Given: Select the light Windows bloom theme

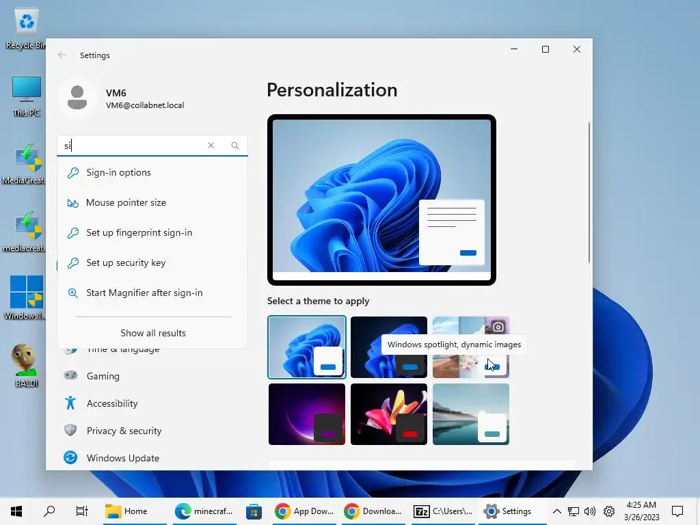Looking at the screenshot, I should pos(307,347).
